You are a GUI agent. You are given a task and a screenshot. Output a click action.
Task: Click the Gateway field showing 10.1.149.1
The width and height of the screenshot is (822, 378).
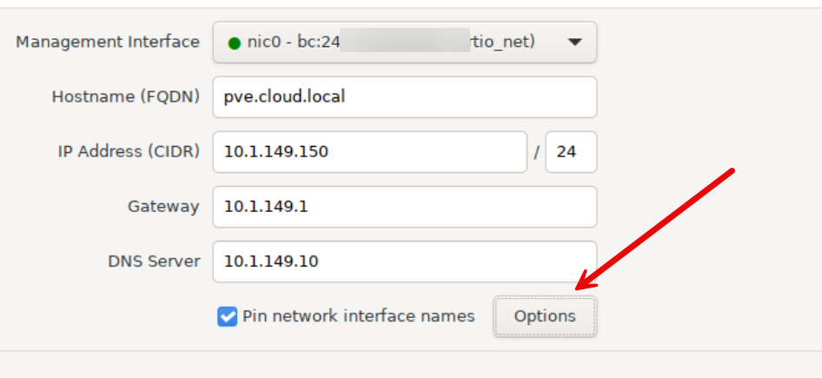404,207
